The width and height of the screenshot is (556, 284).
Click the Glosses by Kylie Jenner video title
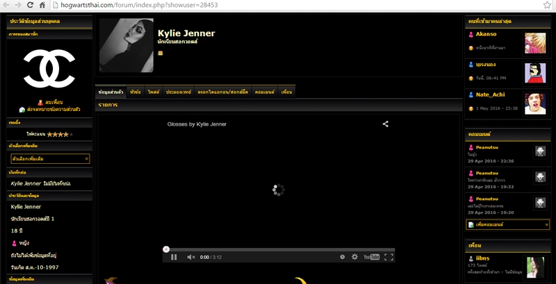coord(197,124)
